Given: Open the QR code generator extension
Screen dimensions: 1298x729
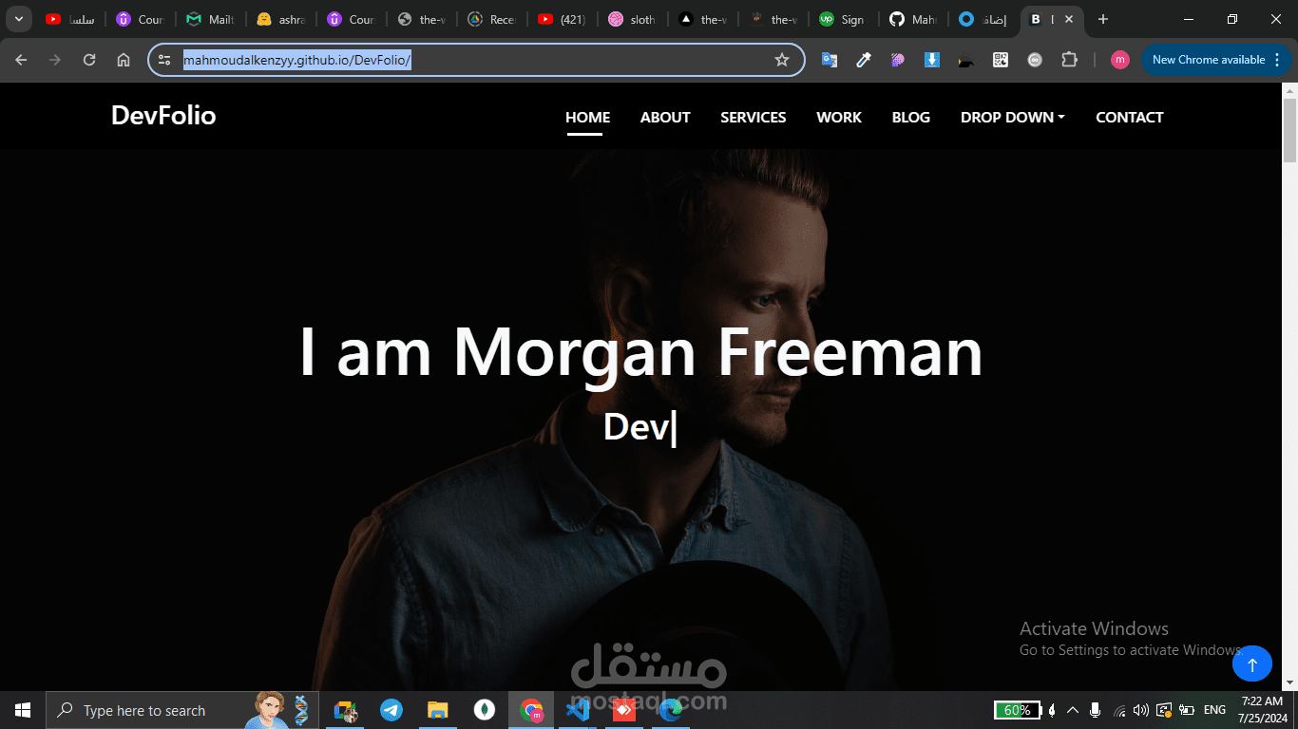Looking at the screenshot, I should pos(1001,60).
